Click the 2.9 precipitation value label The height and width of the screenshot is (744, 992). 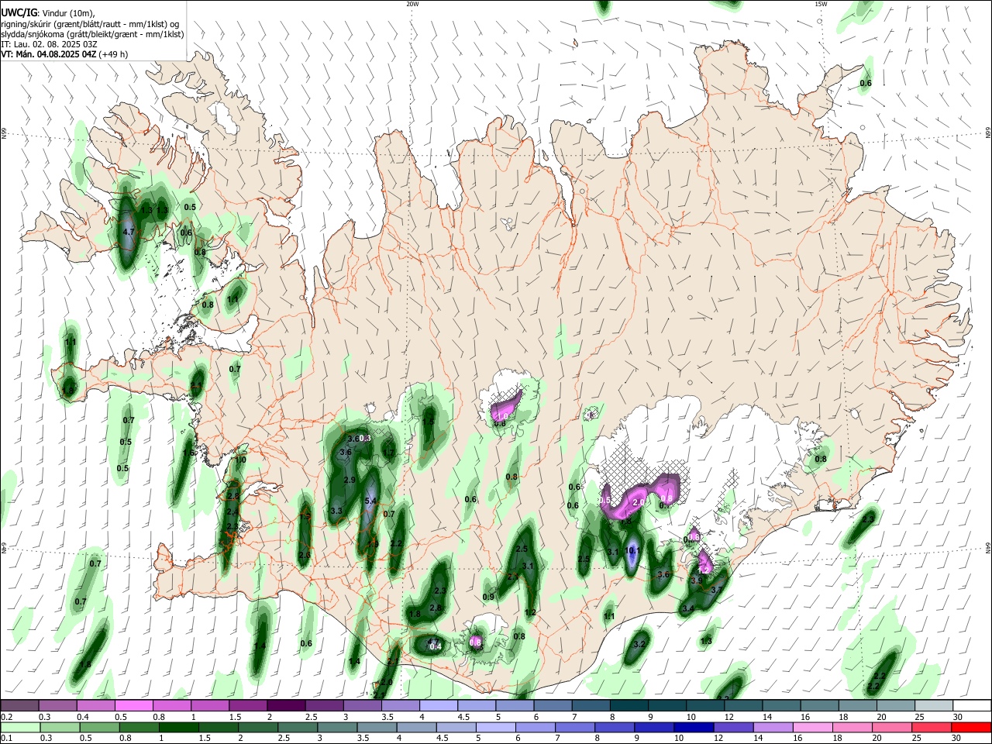[349, 480]
